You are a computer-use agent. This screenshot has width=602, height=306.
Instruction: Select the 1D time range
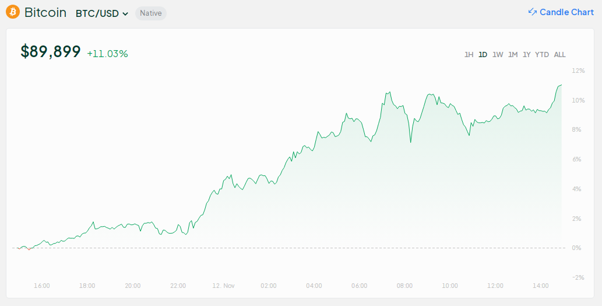tap(483, 55)
